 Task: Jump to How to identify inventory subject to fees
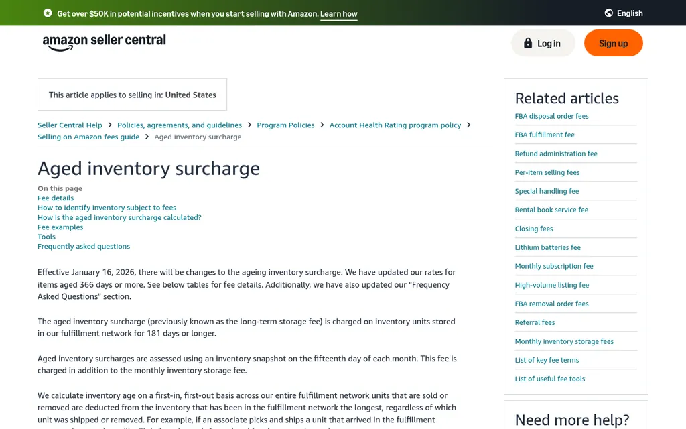107,208
